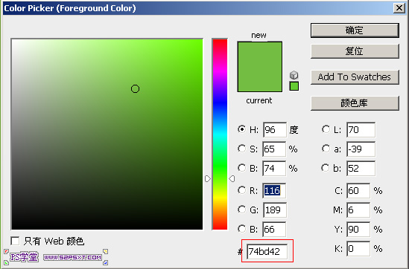Open the 颜色库 color libraries button
Image resolution: width=409 pixels, height=269 pixels.
tap(355, 103)
